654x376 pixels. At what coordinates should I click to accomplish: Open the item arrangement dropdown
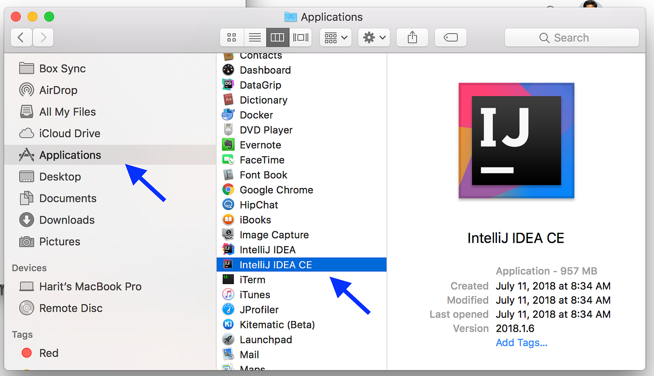(x=335, y=37)
